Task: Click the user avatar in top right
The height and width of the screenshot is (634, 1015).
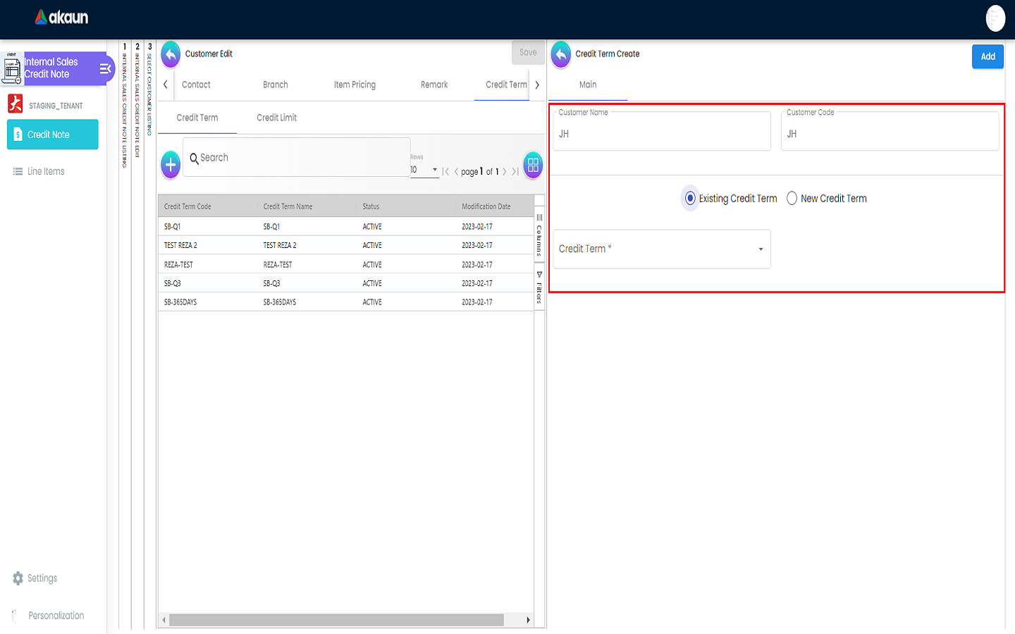Action: 995,18
